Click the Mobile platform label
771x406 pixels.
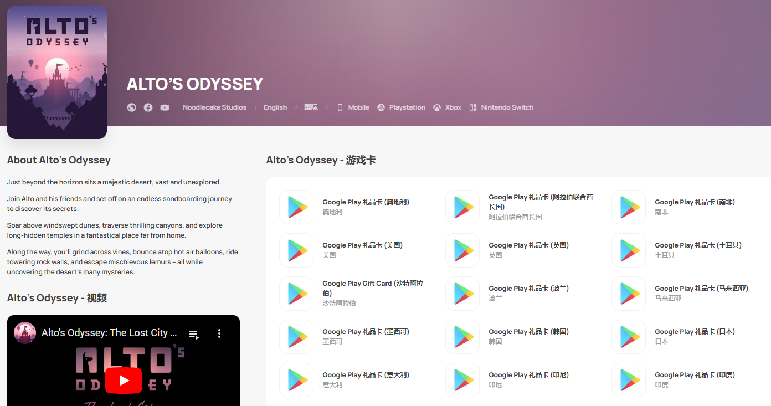pyautogui.click(x=358, y=107)
